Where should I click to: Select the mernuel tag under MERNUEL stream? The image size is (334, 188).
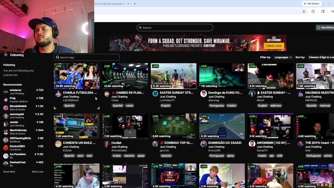click(x=325, y=105)
